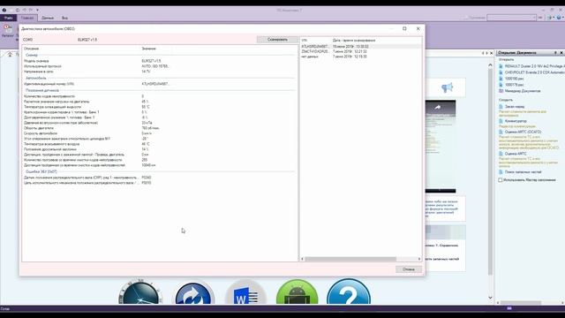Image resolution: width=565 pixels, height=318 pixels.
Task: Select the 'Используемый протокол' row
Action: click(x=159, y=66)
